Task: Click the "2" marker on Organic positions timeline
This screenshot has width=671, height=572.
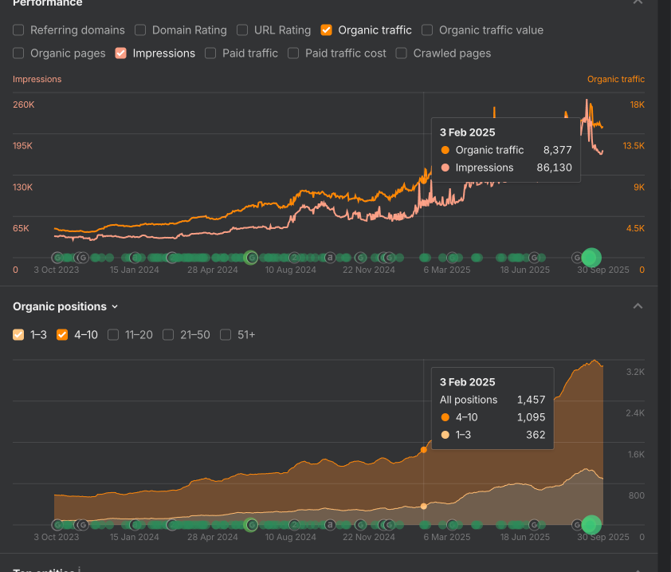Action: tap(294, 525)
